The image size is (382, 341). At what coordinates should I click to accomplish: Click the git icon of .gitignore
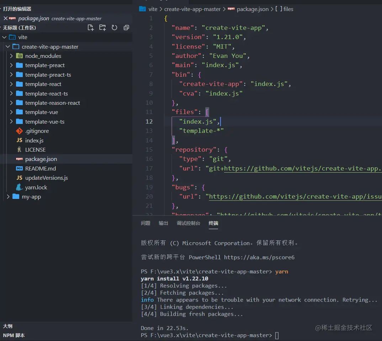coord(19,131)
